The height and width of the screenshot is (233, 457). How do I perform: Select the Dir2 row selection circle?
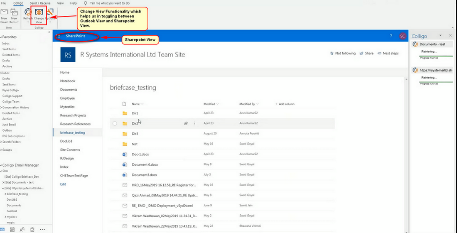click(115, 123)
